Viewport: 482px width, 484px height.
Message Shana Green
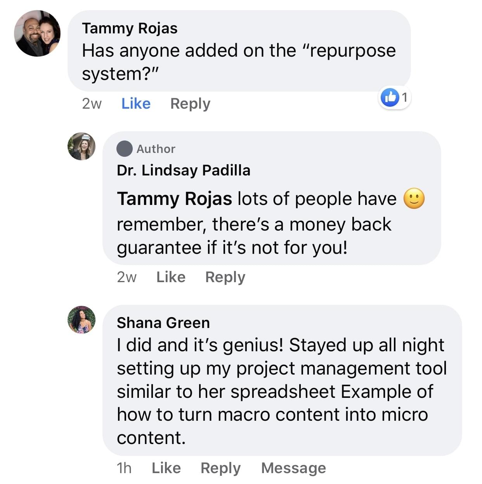point(293,468)
